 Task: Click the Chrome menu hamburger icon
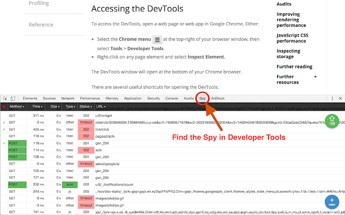click(x=157, y=40)
